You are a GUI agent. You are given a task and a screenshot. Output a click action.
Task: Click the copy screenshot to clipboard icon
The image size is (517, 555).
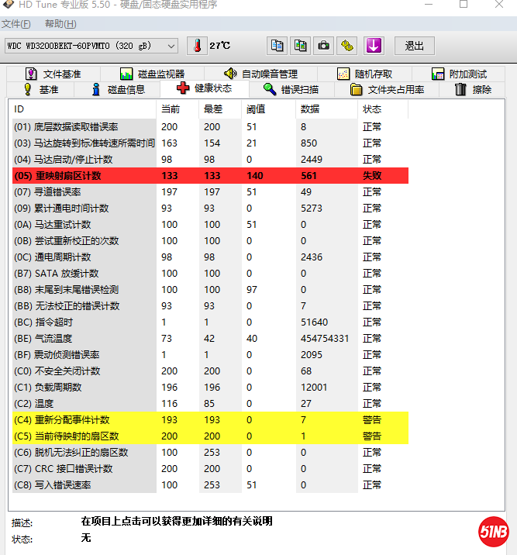[300, 46]
